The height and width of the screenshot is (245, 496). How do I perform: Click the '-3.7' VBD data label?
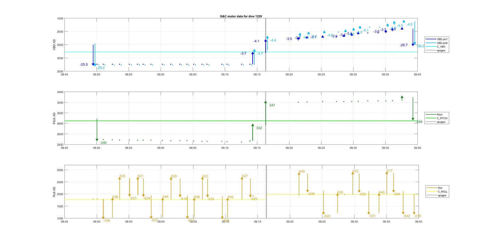point(243,53)
